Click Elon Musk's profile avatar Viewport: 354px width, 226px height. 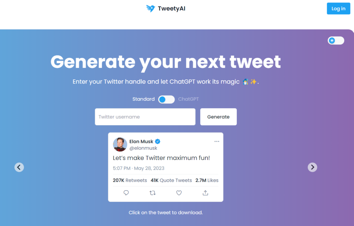[x=120, y=145]
